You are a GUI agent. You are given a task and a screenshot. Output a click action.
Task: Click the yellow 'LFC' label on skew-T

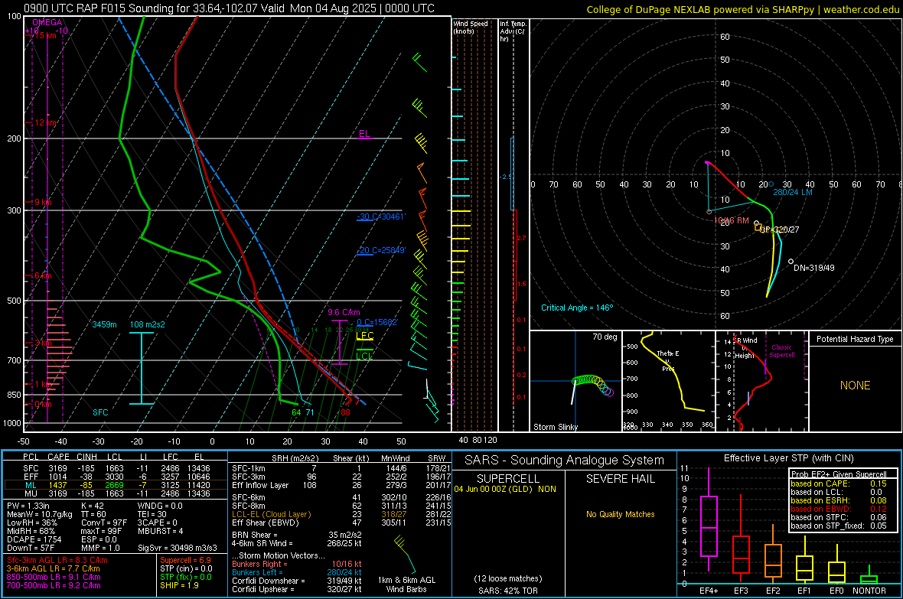(364, 335)
